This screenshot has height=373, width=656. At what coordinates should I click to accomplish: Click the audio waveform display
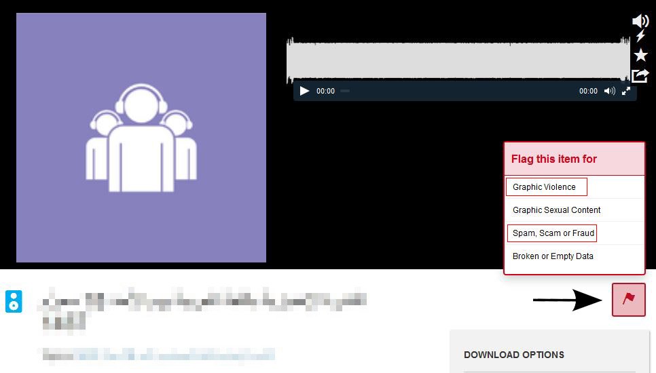click(x=458, y=59)
